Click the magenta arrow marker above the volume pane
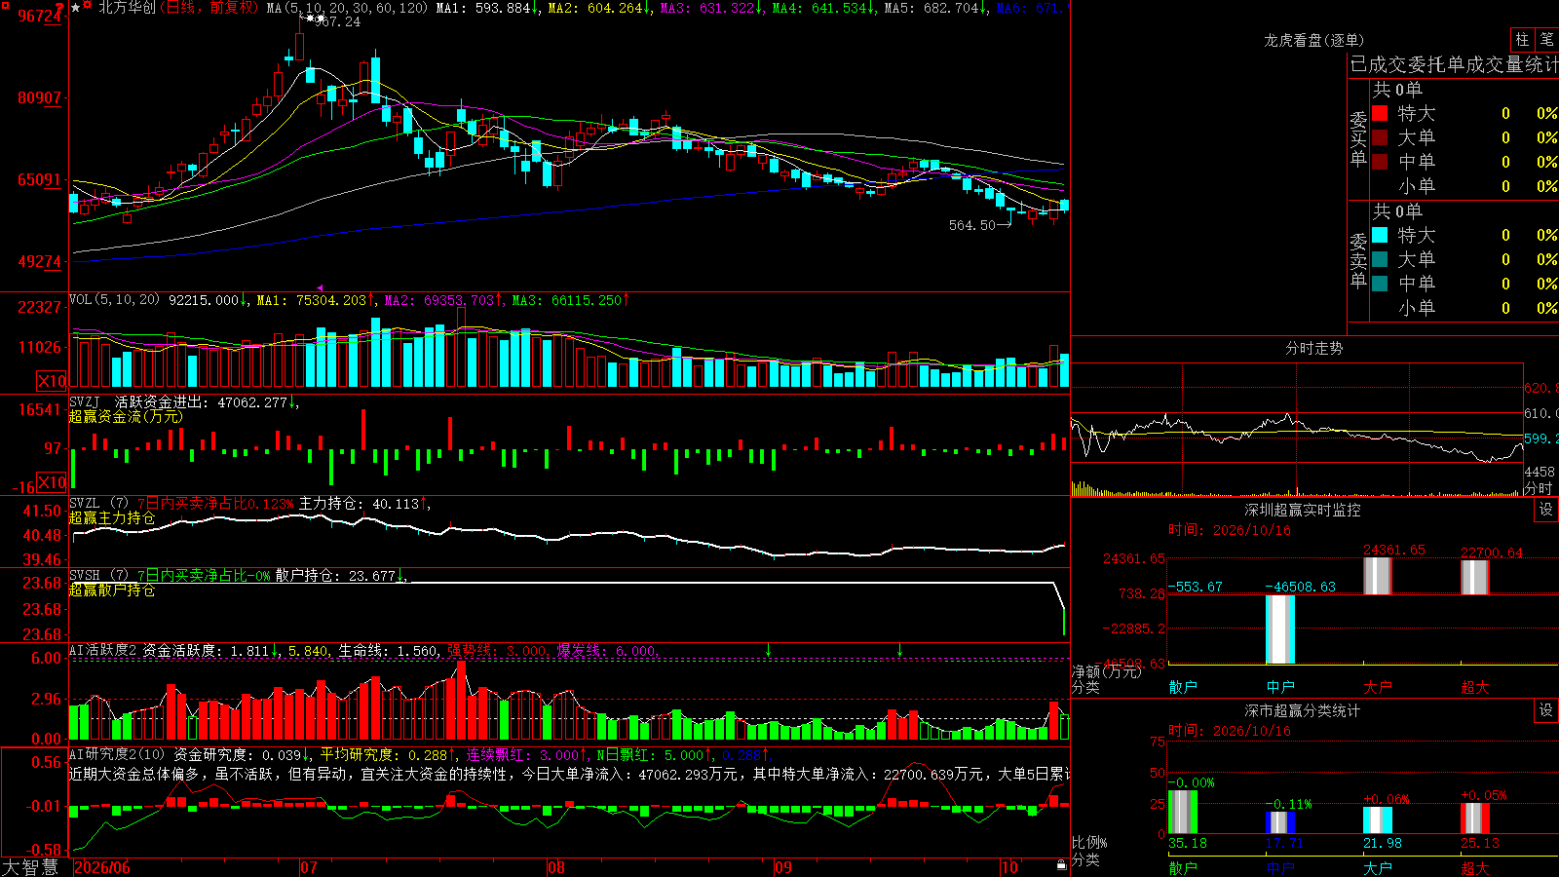The width and height of the screenshot is (1559, 877). [x=321, y=288]
